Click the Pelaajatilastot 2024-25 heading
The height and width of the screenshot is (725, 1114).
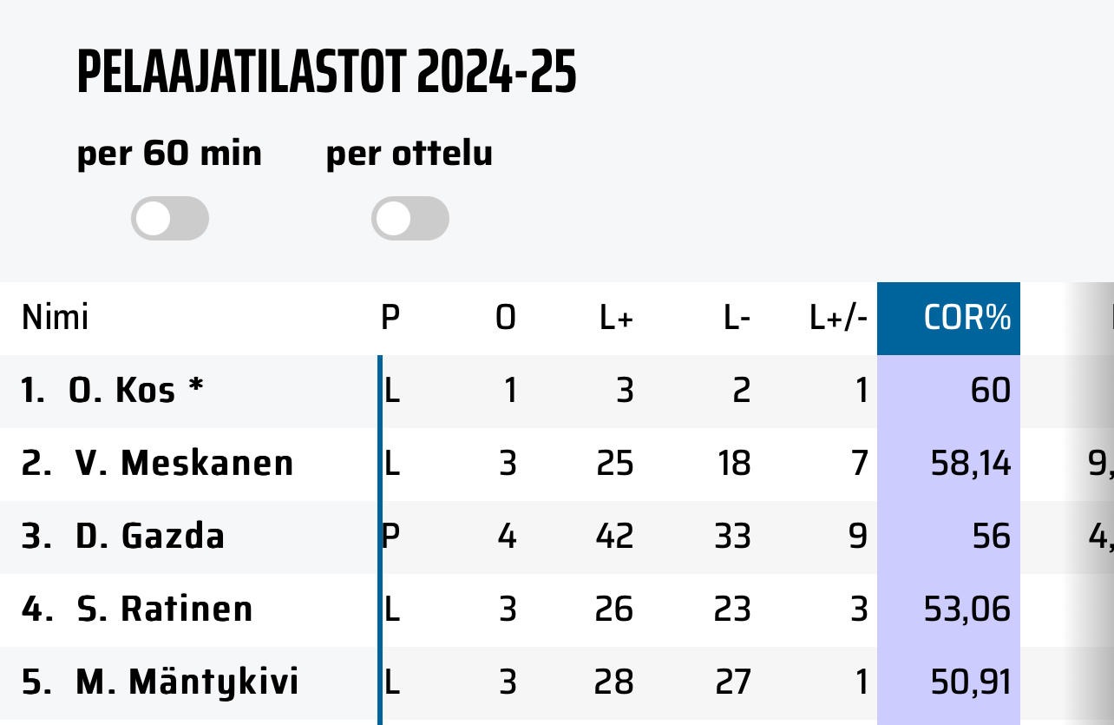tap(327, 74)
